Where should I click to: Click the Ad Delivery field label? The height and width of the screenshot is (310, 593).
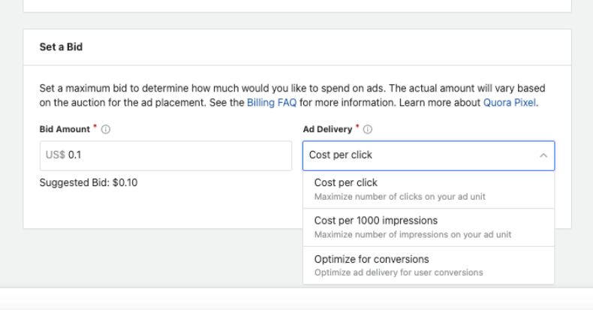[x=327, y=130]
